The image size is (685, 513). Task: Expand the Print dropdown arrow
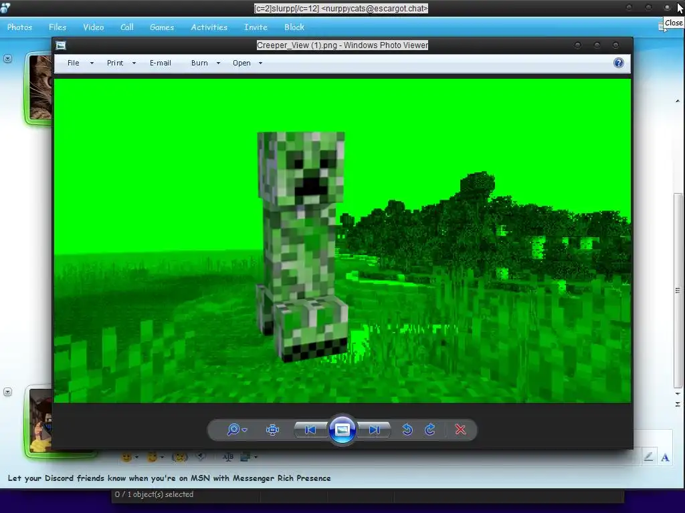[x=134, y=63]
